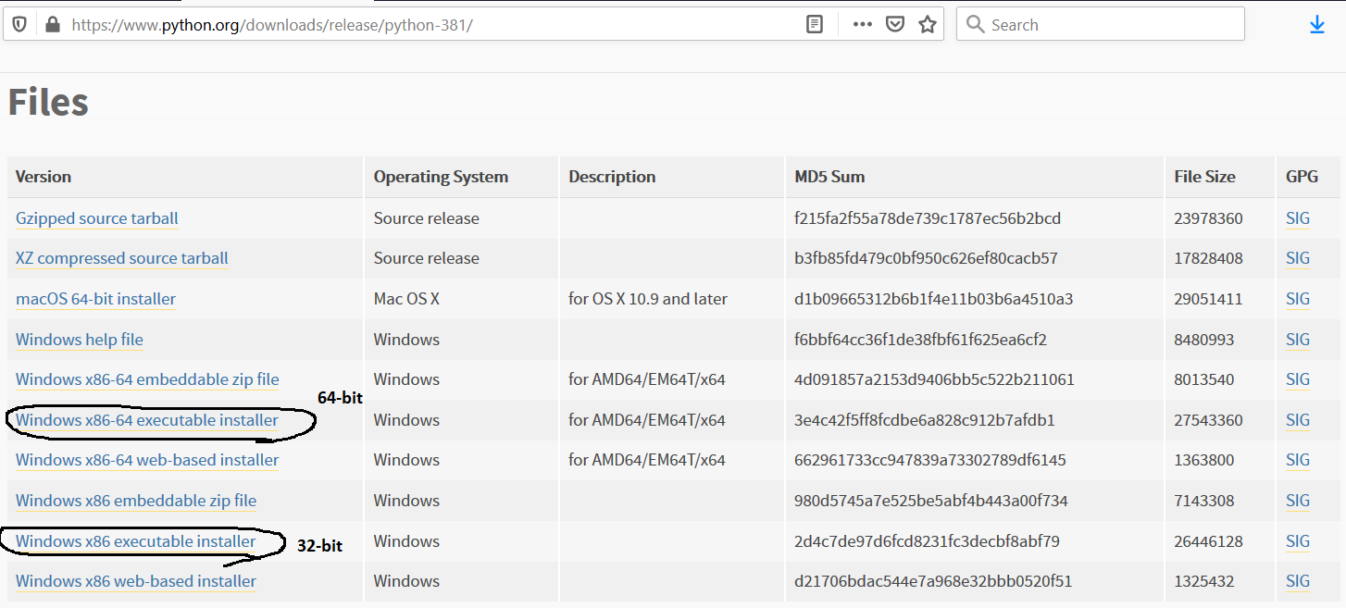Screen dimensions: 1346x608
Task: Open Gzipped source tarball link
Action: tap(97, 218)
